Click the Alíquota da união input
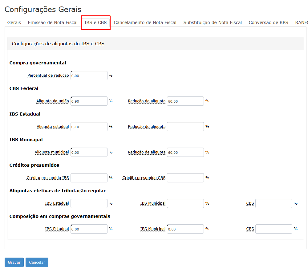Viewport: 308px width, 269px height. (x=89, y=101)
